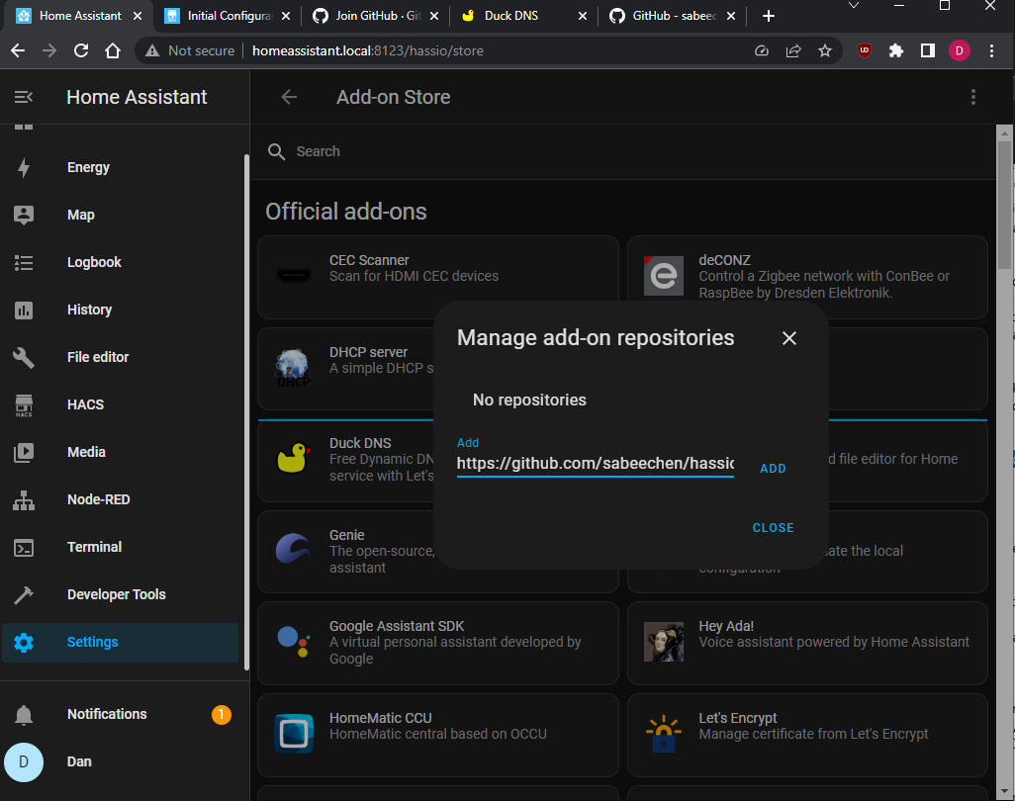Open the Node-RED sidebar icon

(x=24, y=500)
